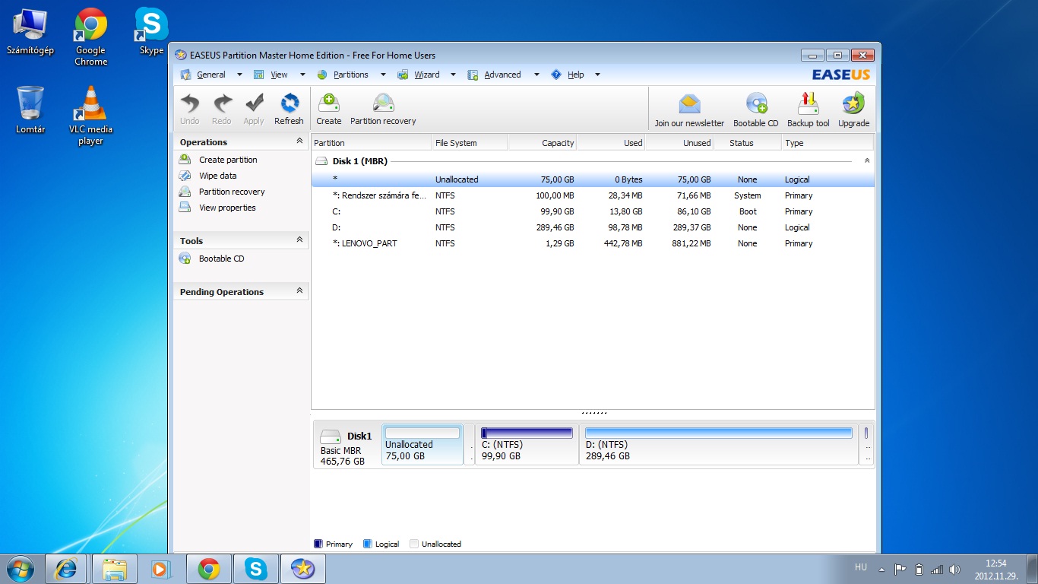Sort by Type column header
This screenshot has width=1038, height=584.
point(828,143)
